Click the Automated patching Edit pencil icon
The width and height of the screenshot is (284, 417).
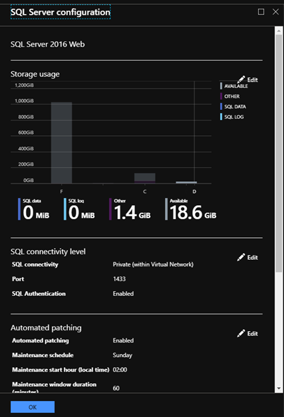241,333
